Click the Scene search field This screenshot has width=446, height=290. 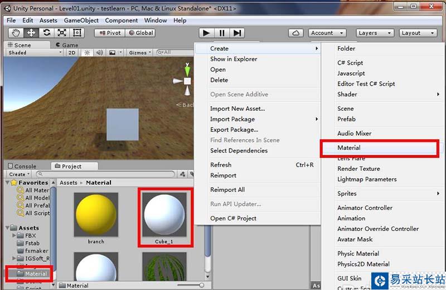coord(174,52)
